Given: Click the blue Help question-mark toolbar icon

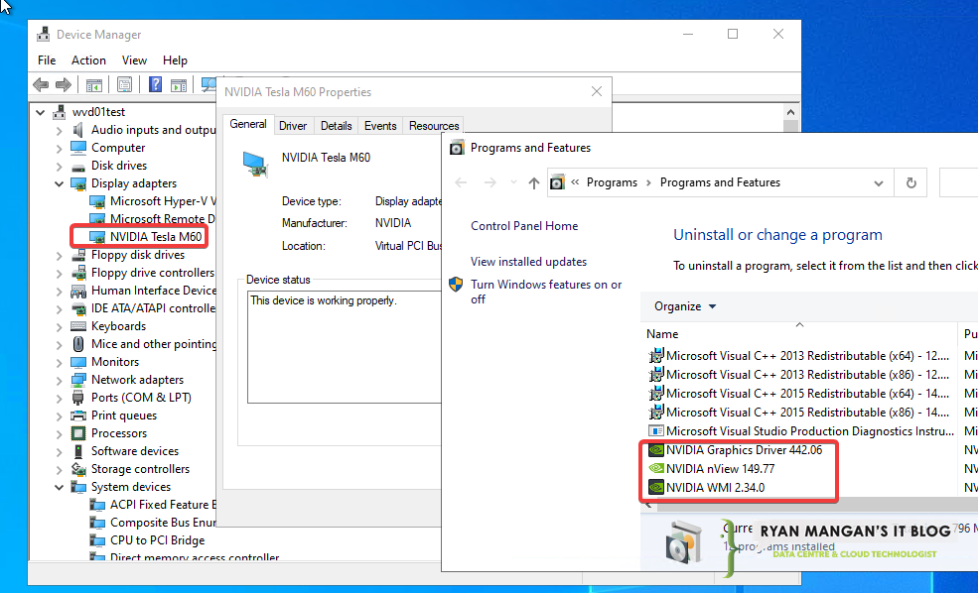Looking at the screenshot, I should [155, 84].
